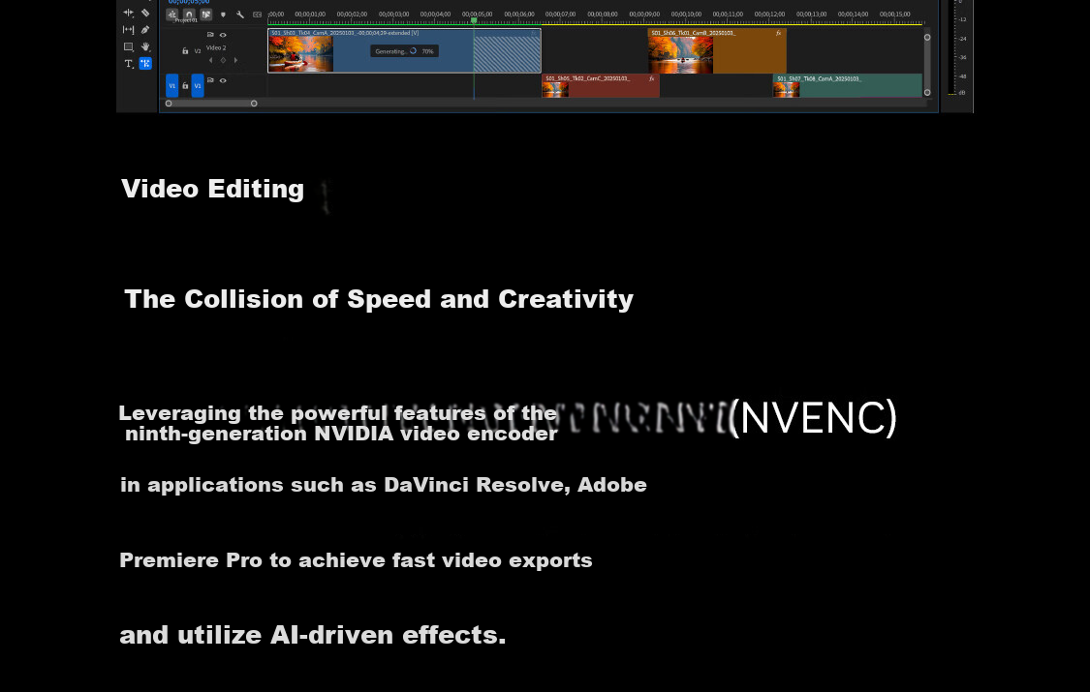Toggle Linked Selection in timeline header
The image size is (1090, 692).
pos(205,14)
